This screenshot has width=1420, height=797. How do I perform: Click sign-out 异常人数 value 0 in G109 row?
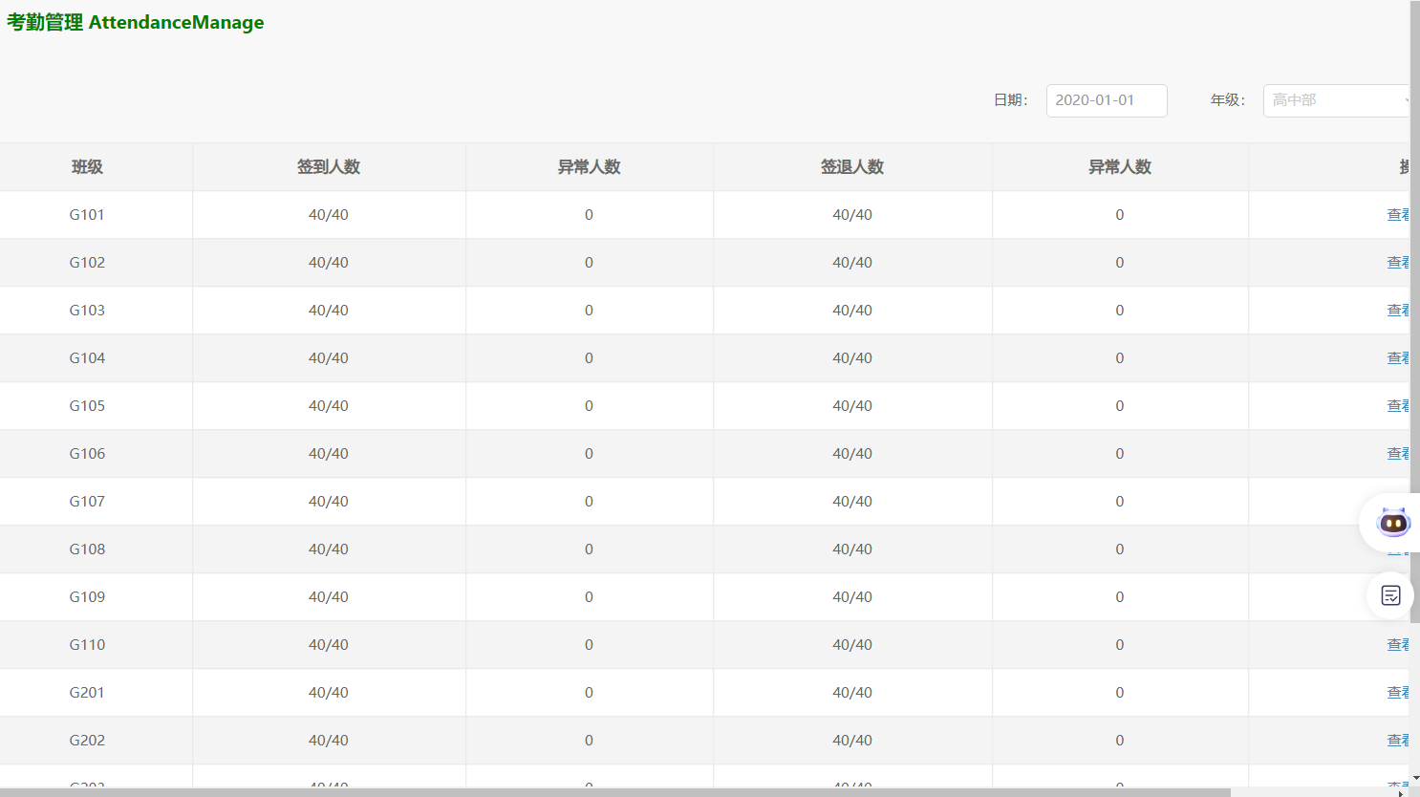(1120, 597)
